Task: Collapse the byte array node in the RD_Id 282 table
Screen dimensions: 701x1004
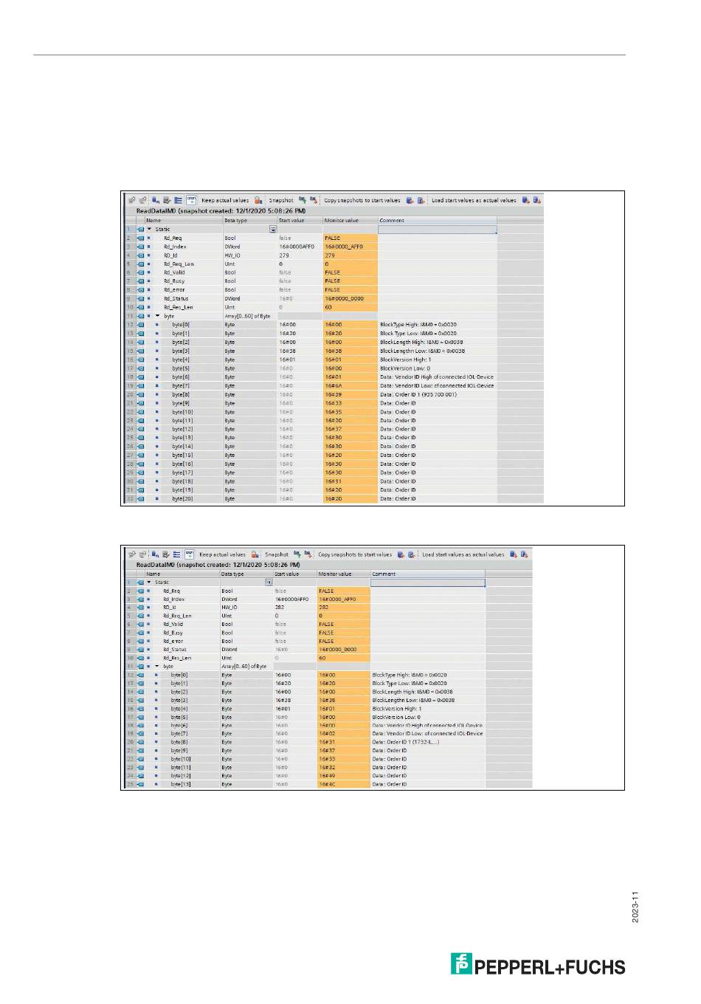Action: tap(156, 667)
